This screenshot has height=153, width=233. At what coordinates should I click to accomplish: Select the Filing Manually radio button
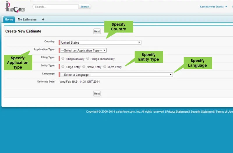(63, 58)
